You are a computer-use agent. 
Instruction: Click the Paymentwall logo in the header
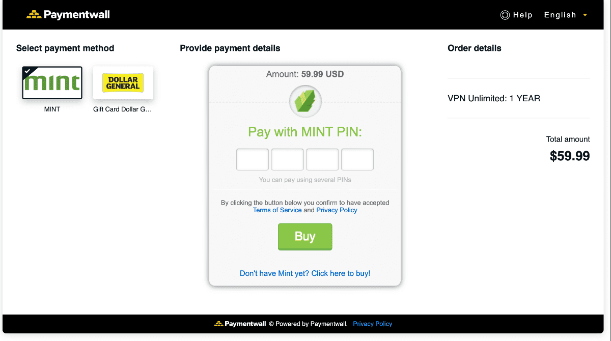tap(68, 15)
